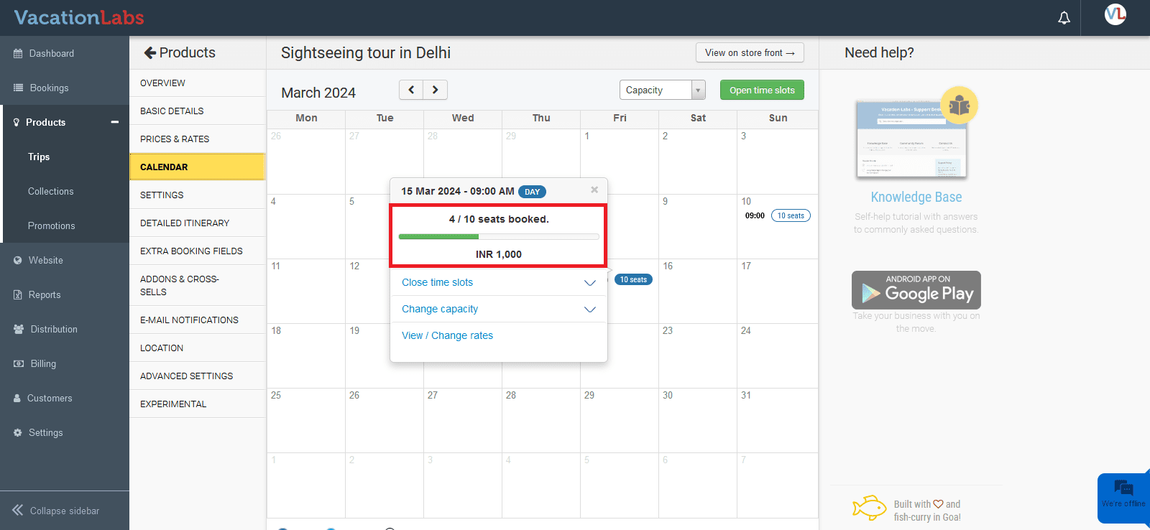Close the time slot popup

594,190
